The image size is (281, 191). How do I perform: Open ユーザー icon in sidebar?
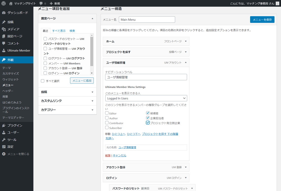pyautogui.click(x=4, y=133)
